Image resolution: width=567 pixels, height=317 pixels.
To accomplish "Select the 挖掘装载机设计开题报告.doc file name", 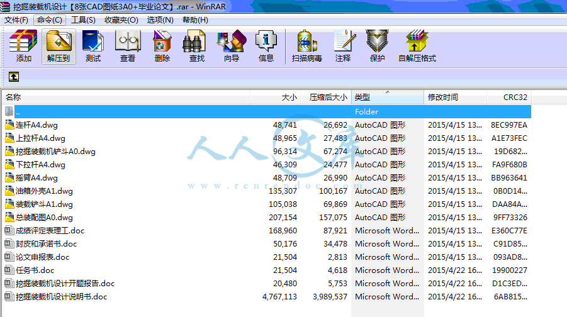I will point(65,284).
